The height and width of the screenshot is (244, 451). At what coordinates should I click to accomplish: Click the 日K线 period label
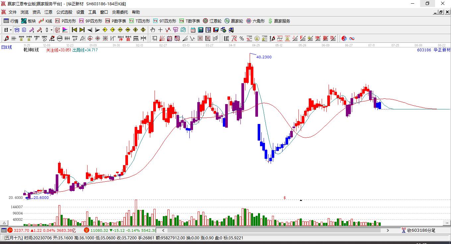click(7, 47)
